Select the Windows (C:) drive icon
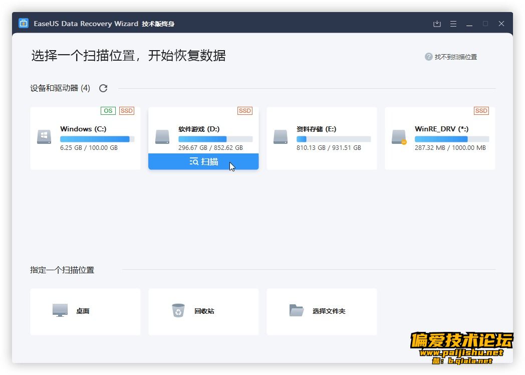Image resolution: width=525 pixels, height=375 pixels. (44, 137)
